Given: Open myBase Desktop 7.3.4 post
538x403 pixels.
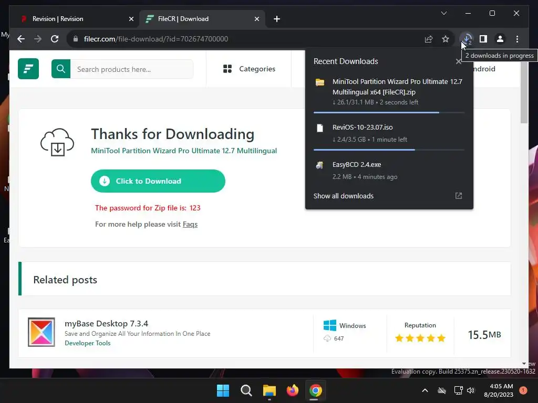Looking at the screenshot, I should [x=106, y=323].
